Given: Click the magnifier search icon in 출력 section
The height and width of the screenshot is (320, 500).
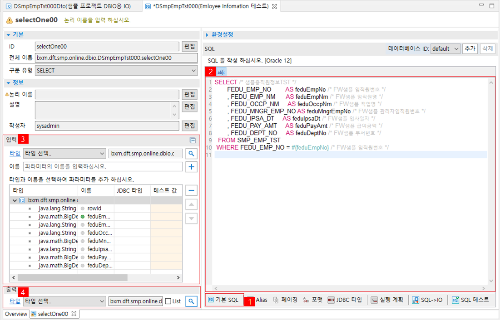Looking at the screenshot, I should (191, 301).
